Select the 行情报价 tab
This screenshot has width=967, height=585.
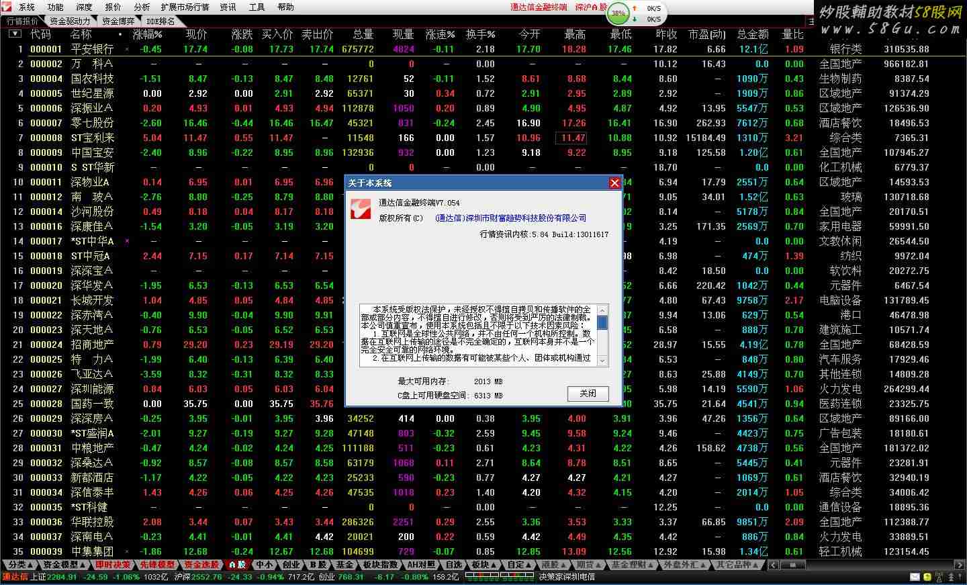pos(22,21)
